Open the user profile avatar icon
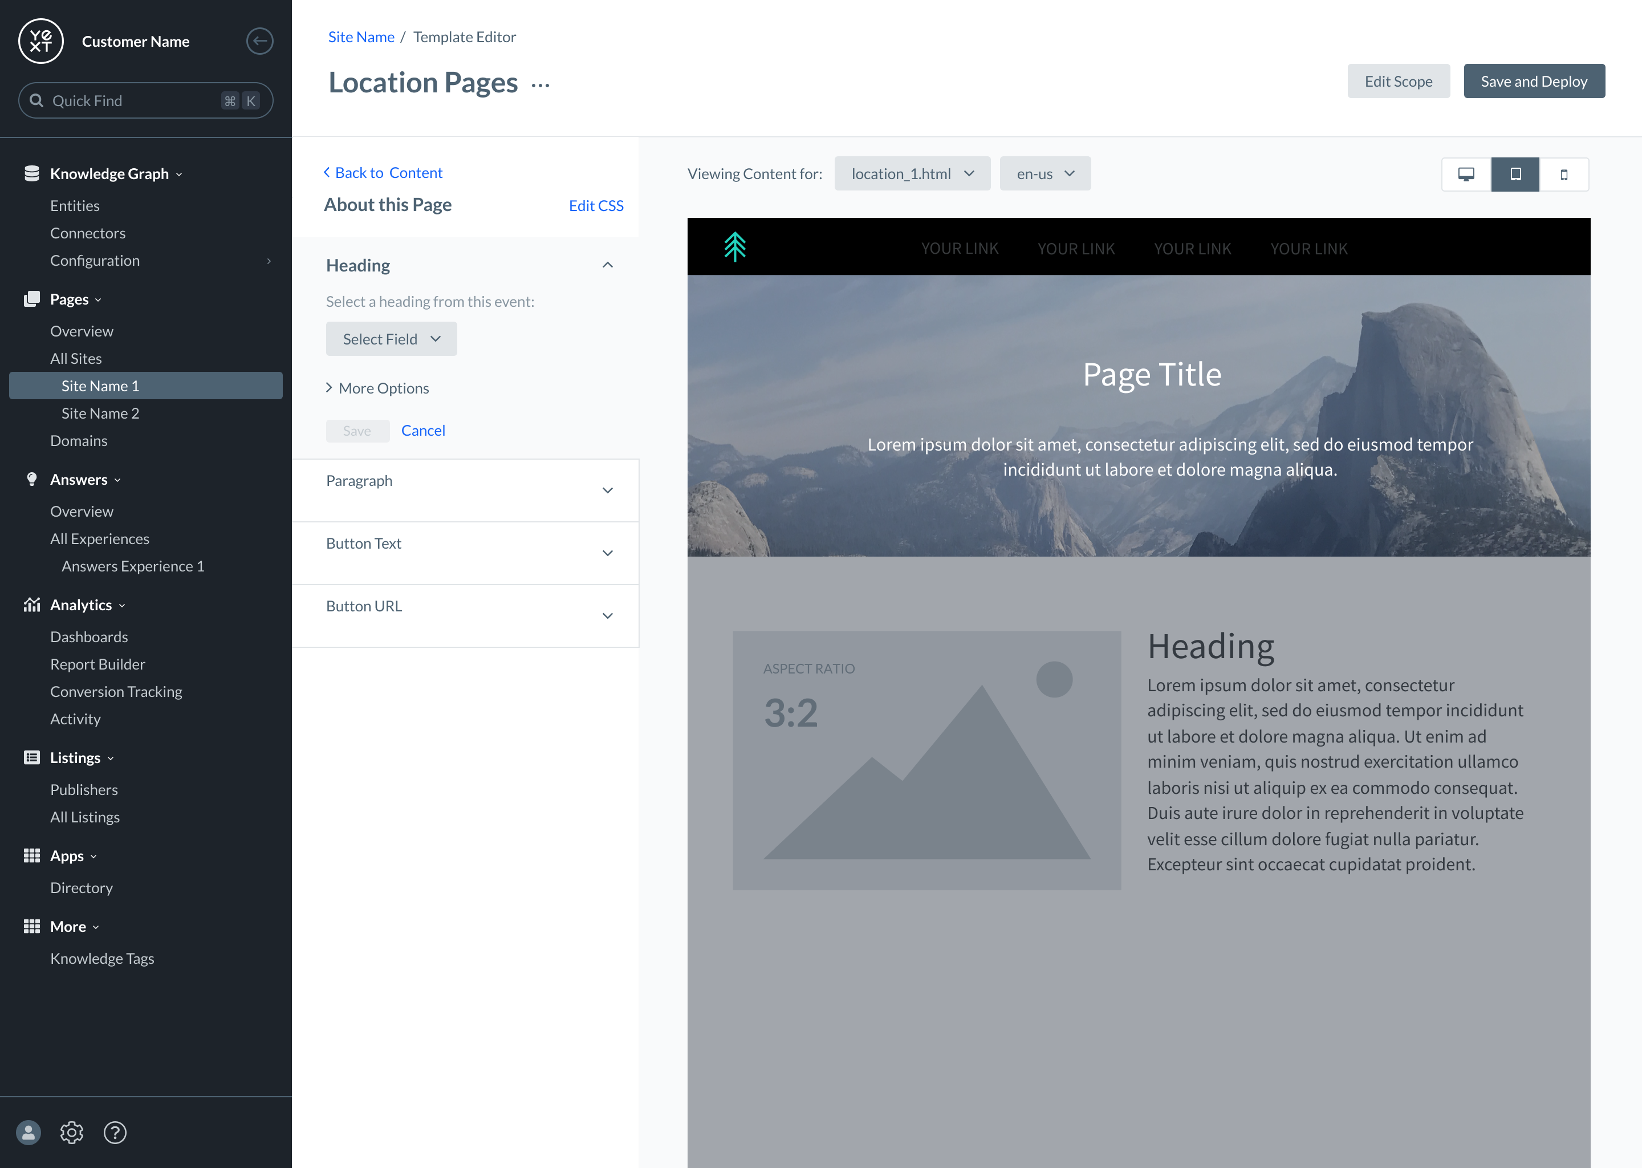 tap(29, 1133)
